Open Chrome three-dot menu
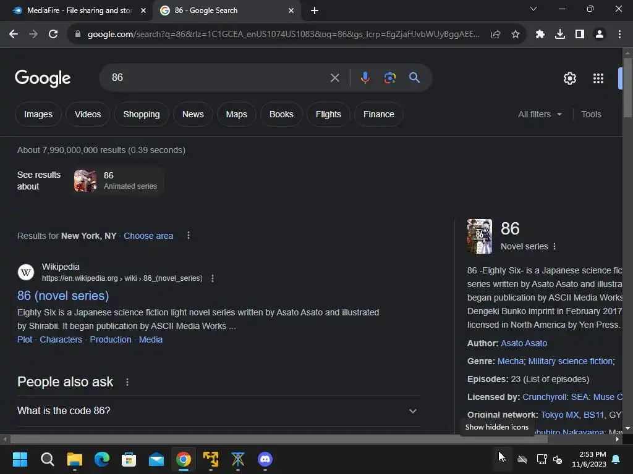The image size is (633, 474). pyautogui.click(x=619, y=35)
